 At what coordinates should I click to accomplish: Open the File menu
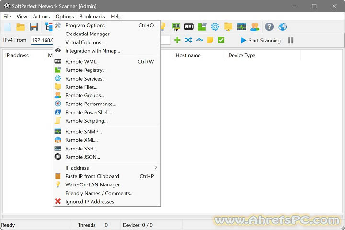coord(7,16)
